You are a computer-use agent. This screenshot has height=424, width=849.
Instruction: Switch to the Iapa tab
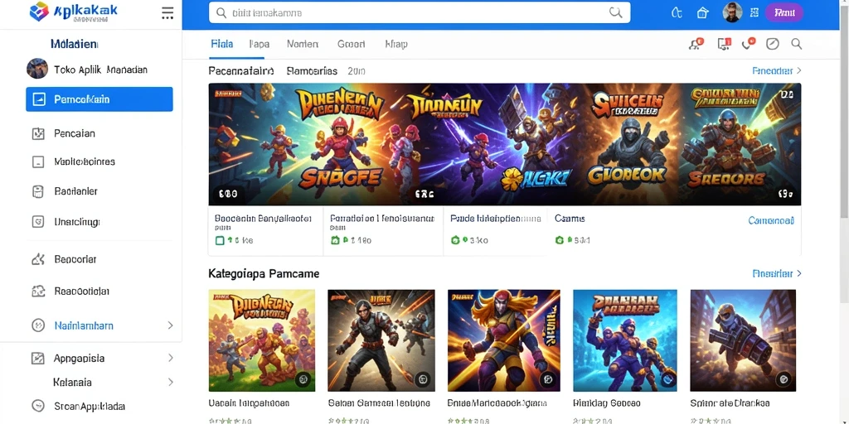pyautogui.click(x=260, y=45)
